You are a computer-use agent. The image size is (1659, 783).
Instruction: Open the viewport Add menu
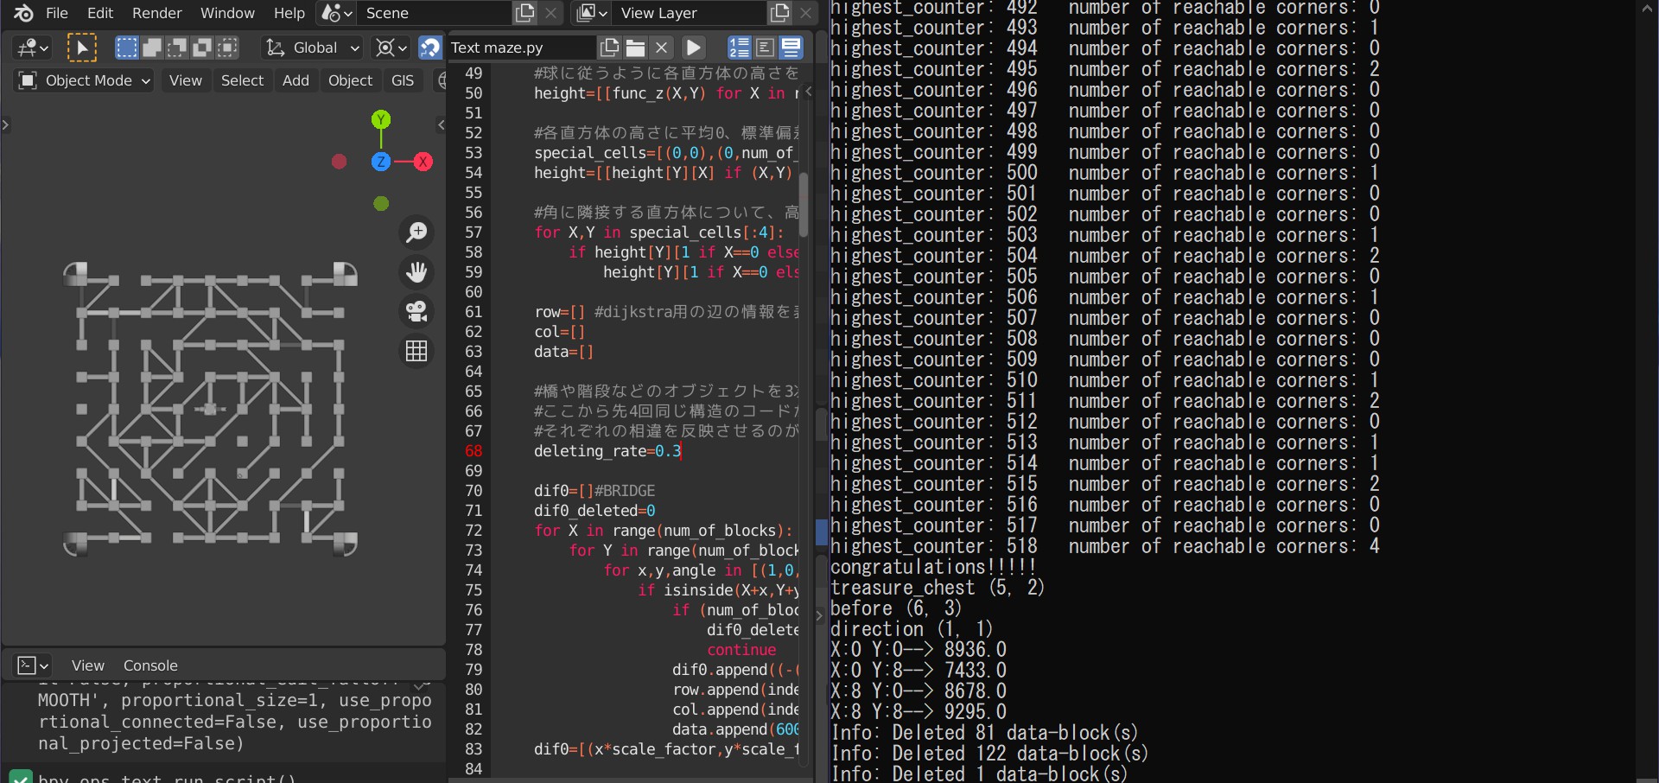(x=296, y=80)
